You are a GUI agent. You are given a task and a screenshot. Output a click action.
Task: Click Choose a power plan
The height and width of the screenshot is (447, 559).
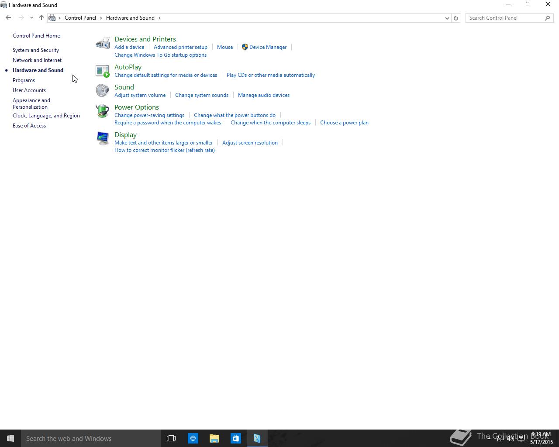coord(344,123)
